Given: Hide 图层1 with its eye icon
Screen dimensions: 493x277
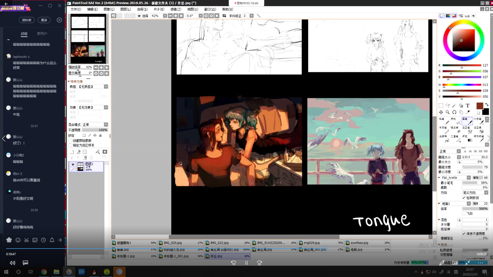Looking at the screenshot, I should point(73,164).
